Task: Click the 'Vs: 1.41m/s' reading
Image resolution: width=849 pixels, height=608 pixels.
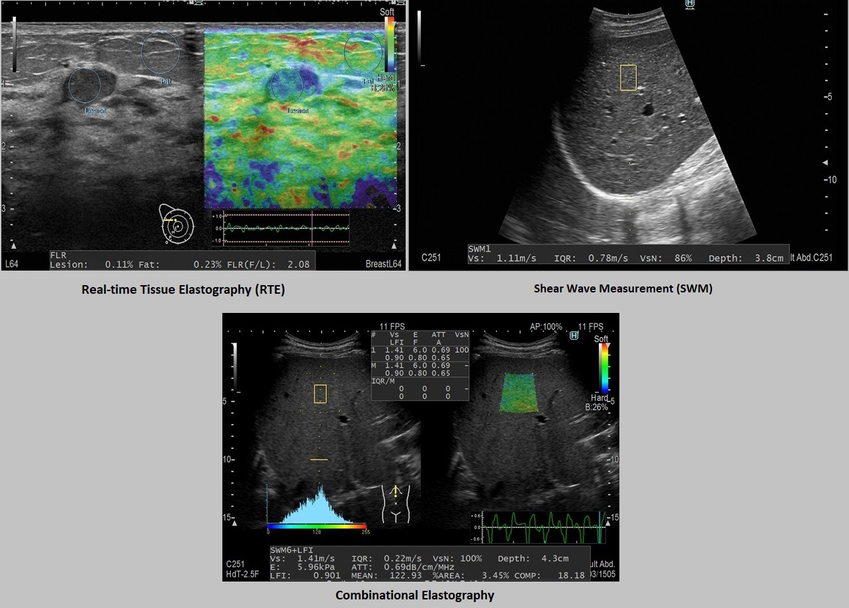Action: (302, 559)
